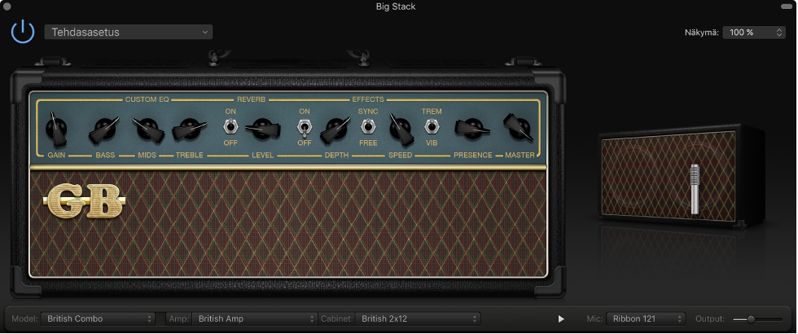798x334 pixels.
Task: Click the Big Stack window title
Action: [396, 7]
